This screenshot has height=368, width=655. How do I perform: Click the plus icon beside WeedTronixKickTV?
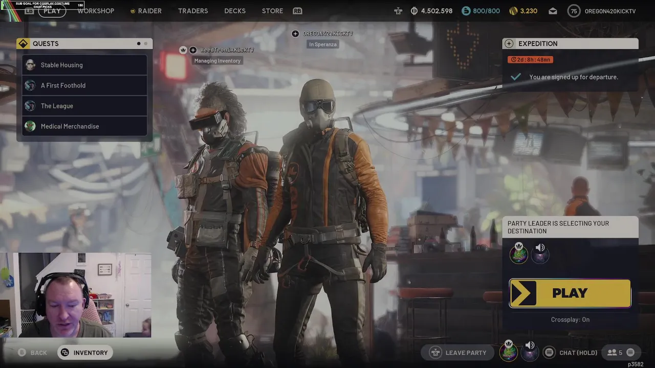[x=193, y=50]
